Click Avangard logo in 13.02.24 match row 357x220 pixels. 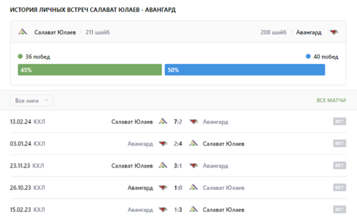click(193, 122)
